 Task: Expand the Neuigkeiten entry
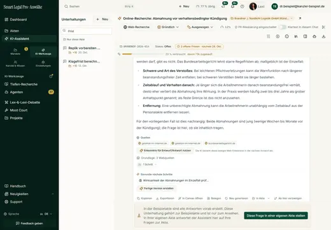[x=29, y=194]
